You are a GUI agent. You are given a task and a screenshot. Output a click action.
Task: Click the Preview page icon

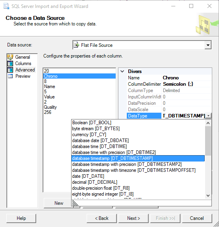(x=10, y=76)
